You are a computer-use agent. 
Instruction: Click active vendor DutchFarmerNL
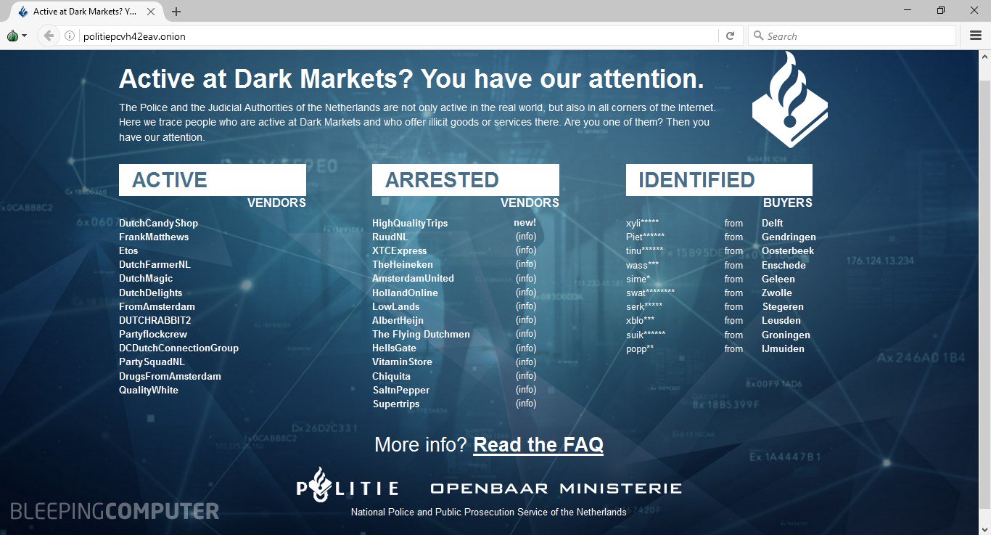pos(155,264)
